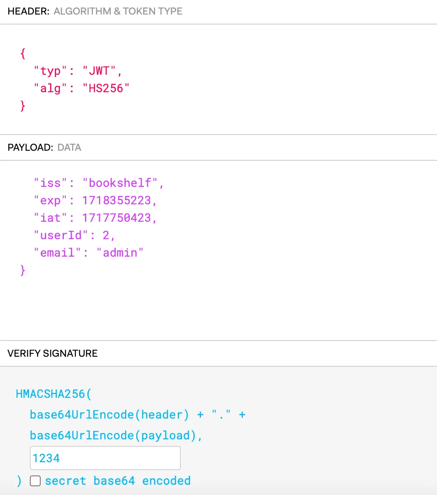The width and height of the screenshot is (437, 495).
Task: Select the "email": "admin" payload line
Action: [x=88, y=252]
